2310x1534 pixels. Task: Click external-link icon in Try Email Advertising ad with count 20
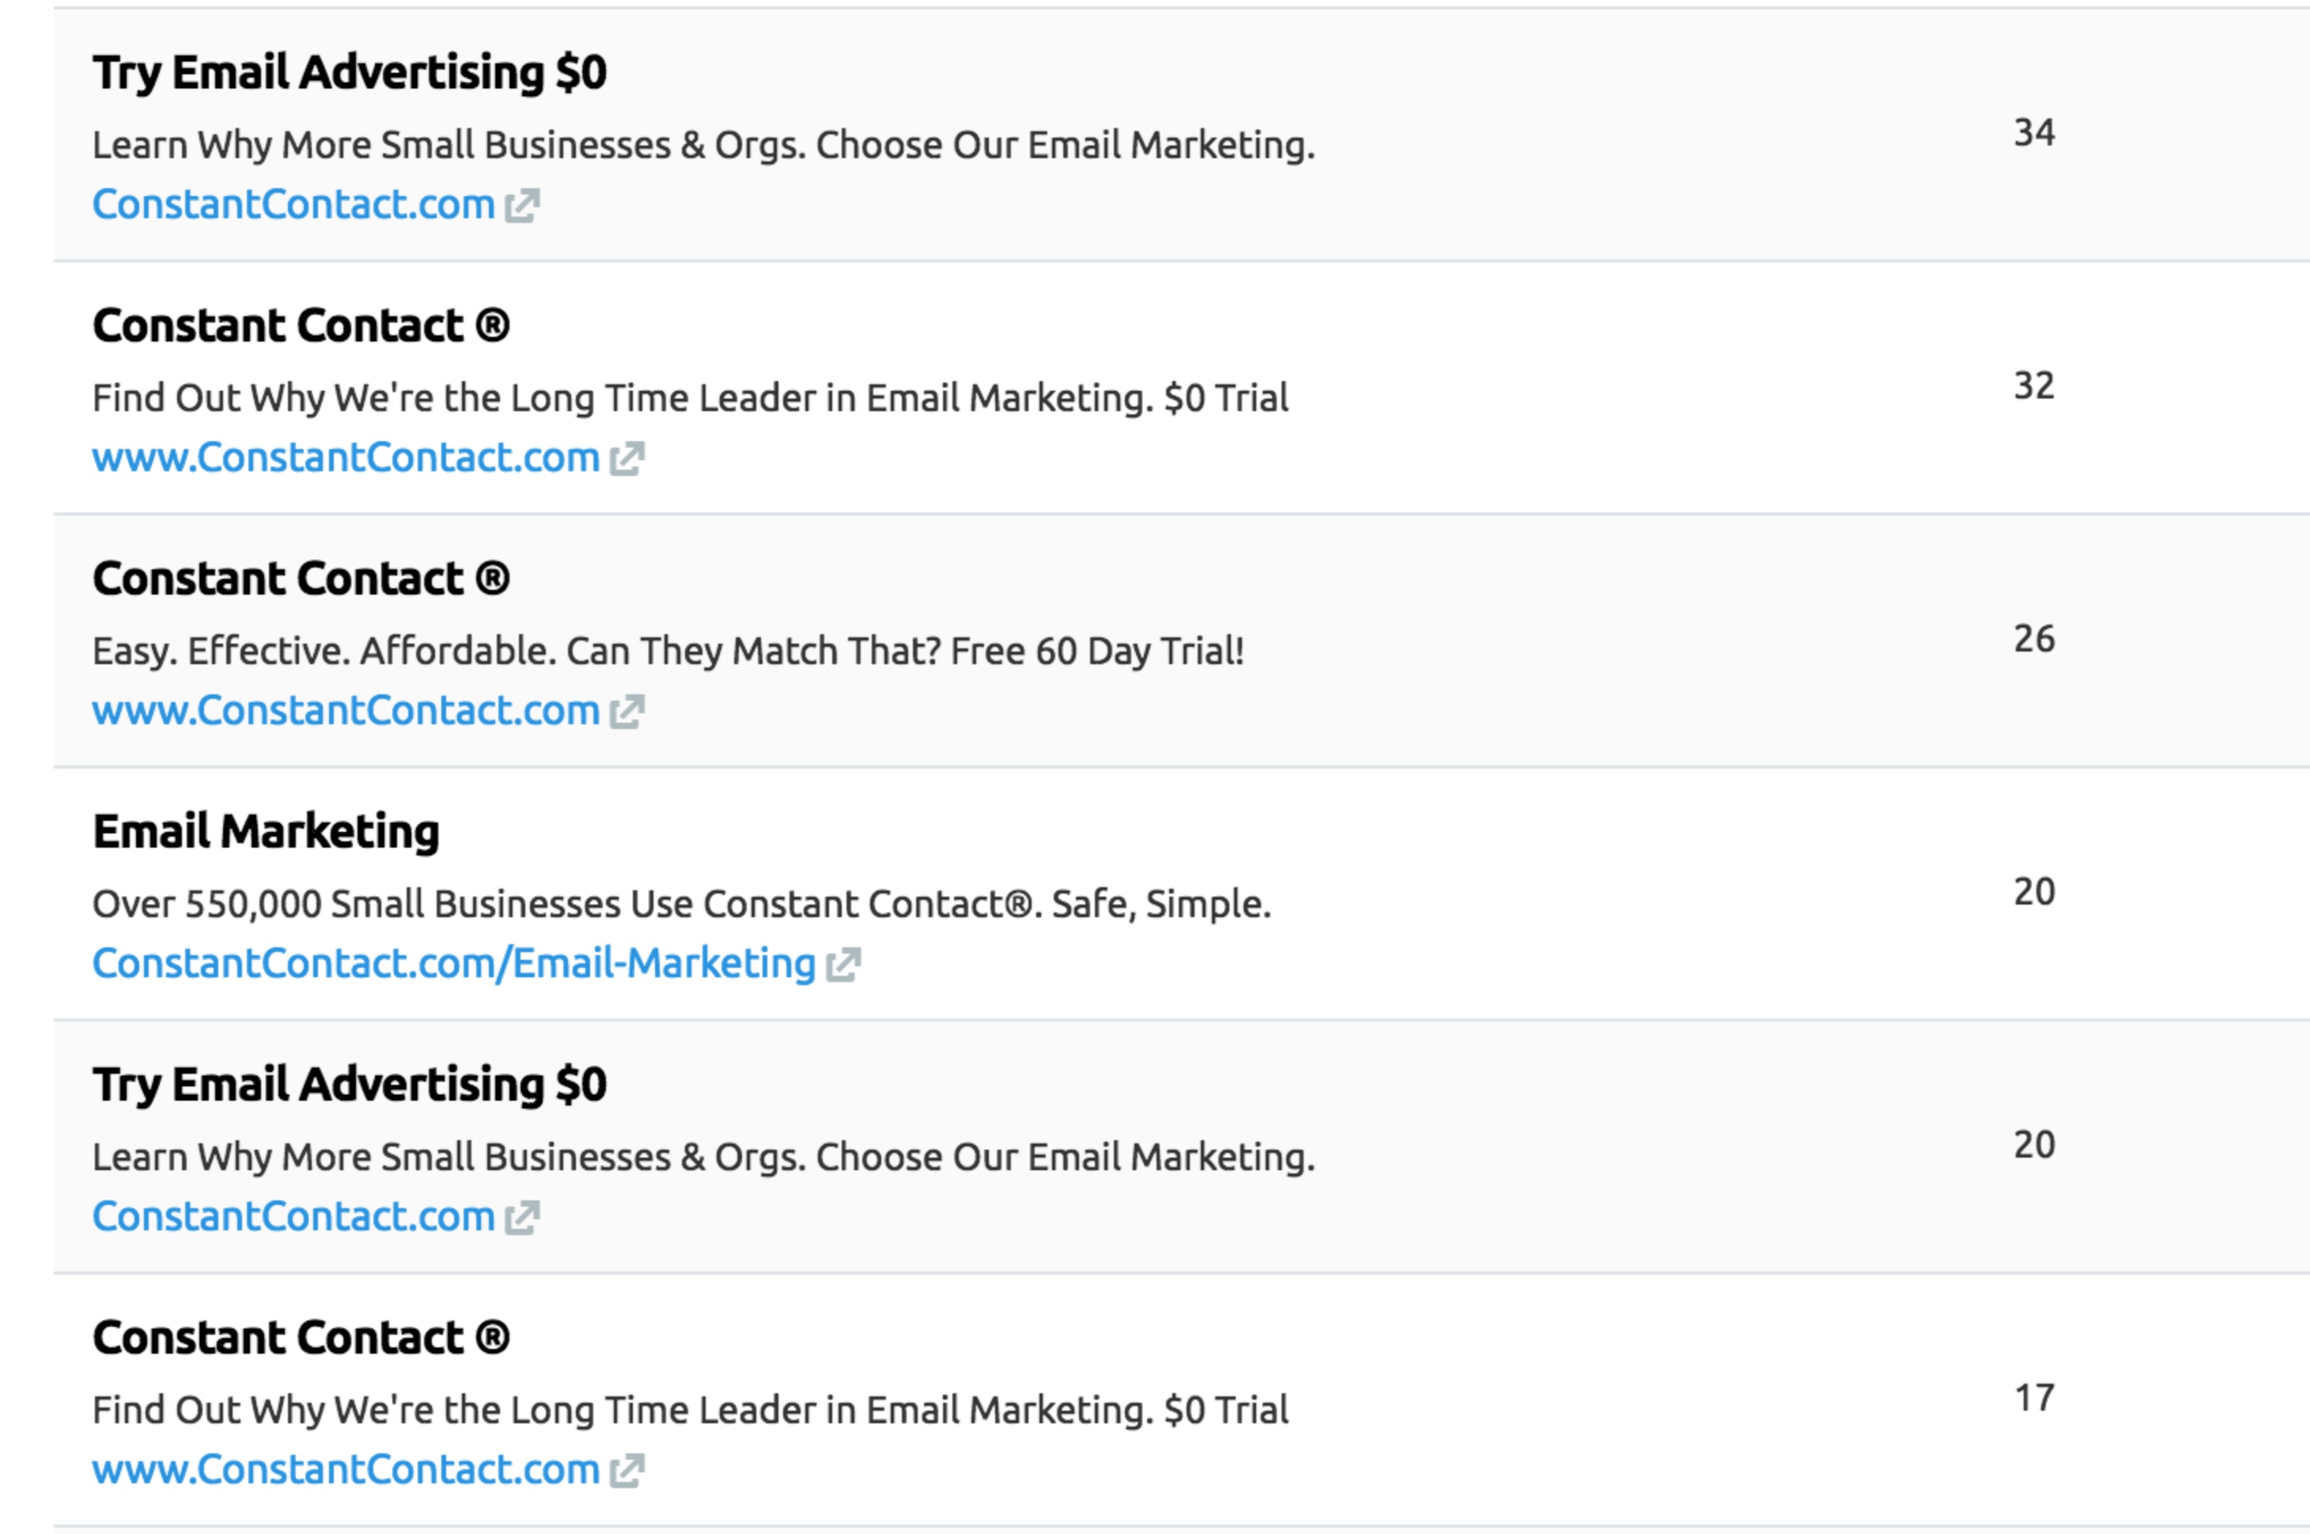coord(521,1218)
